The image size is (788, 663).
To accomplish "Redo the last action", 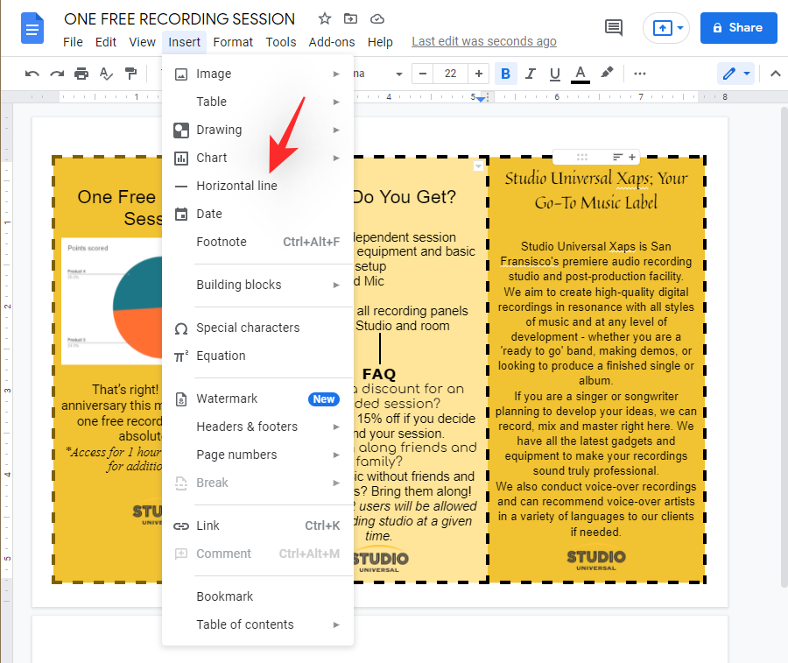I will pos(57,74).
